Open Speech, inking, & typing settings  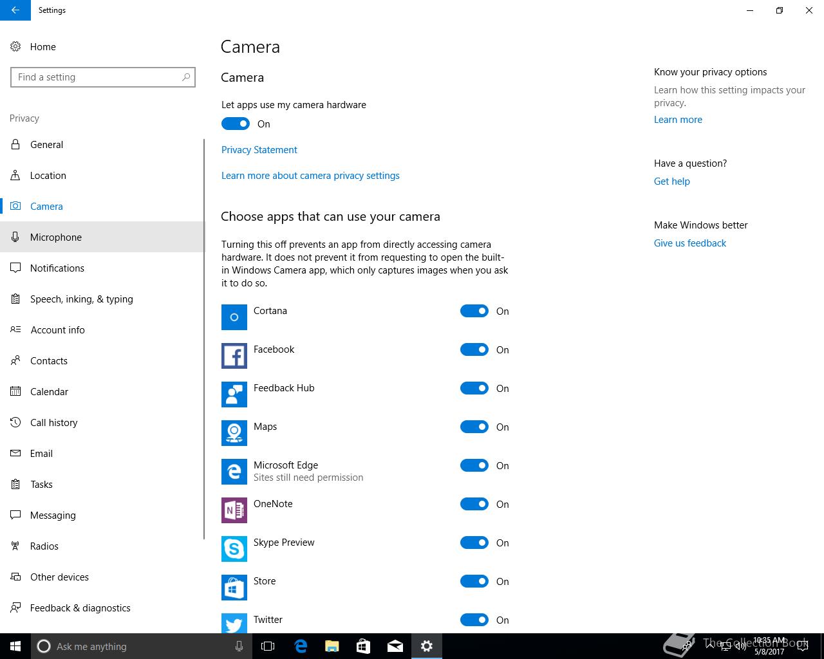click(x=102, y=299)
